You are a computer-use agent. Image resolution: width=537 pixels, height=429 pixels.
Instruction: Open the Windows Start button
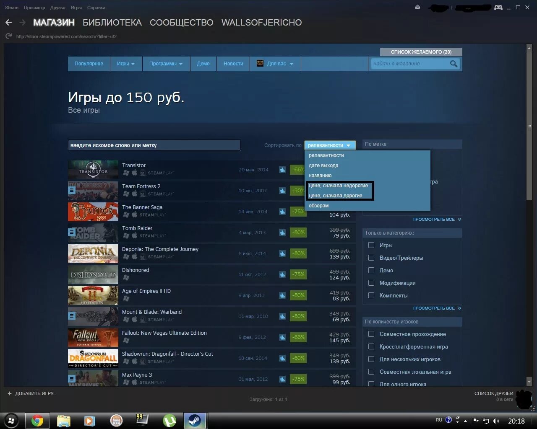point(11,420)
